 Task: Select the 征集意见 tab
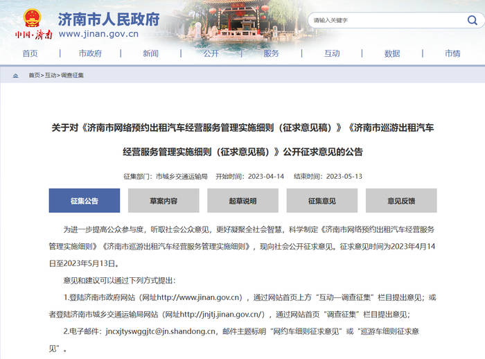[322, 201]
